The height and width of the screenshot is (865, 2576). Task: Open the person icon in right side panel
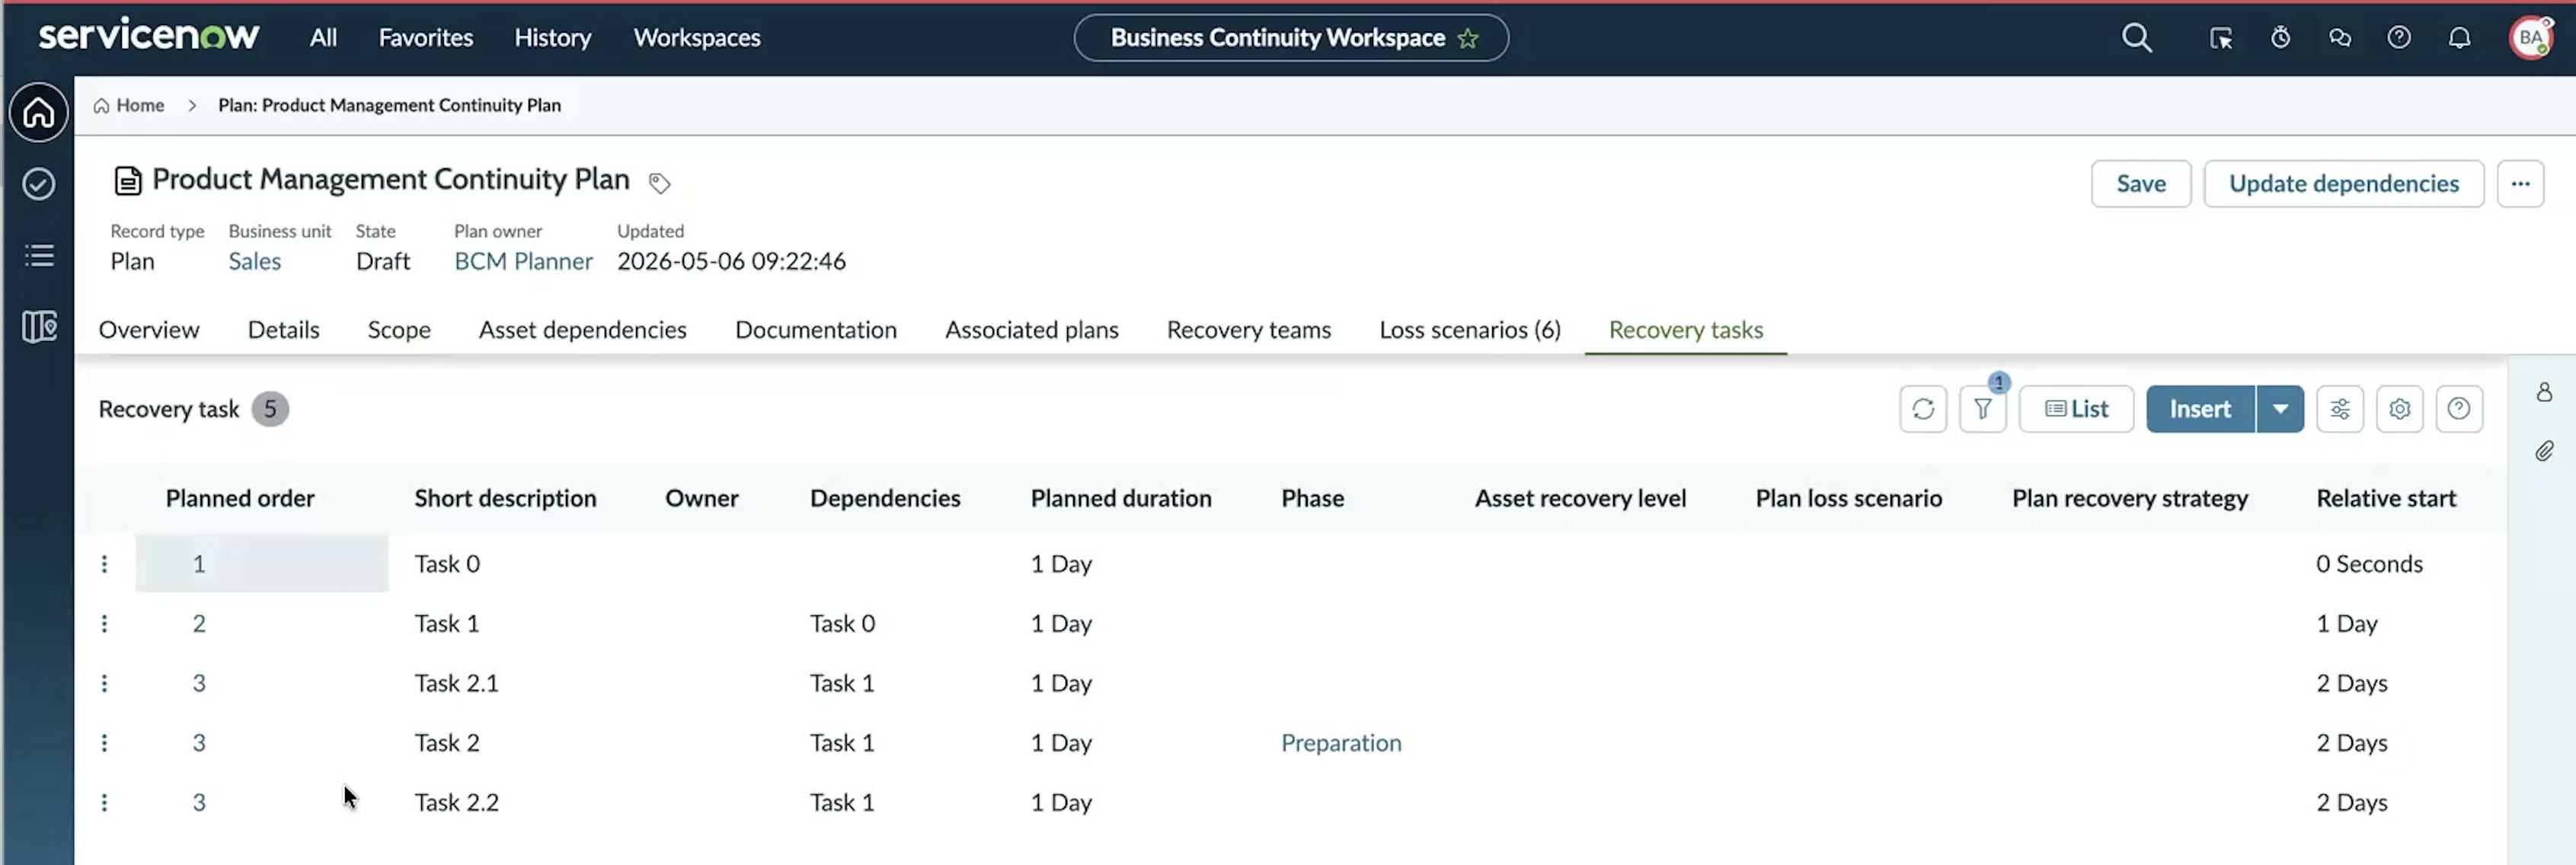tap(2544, 392)
